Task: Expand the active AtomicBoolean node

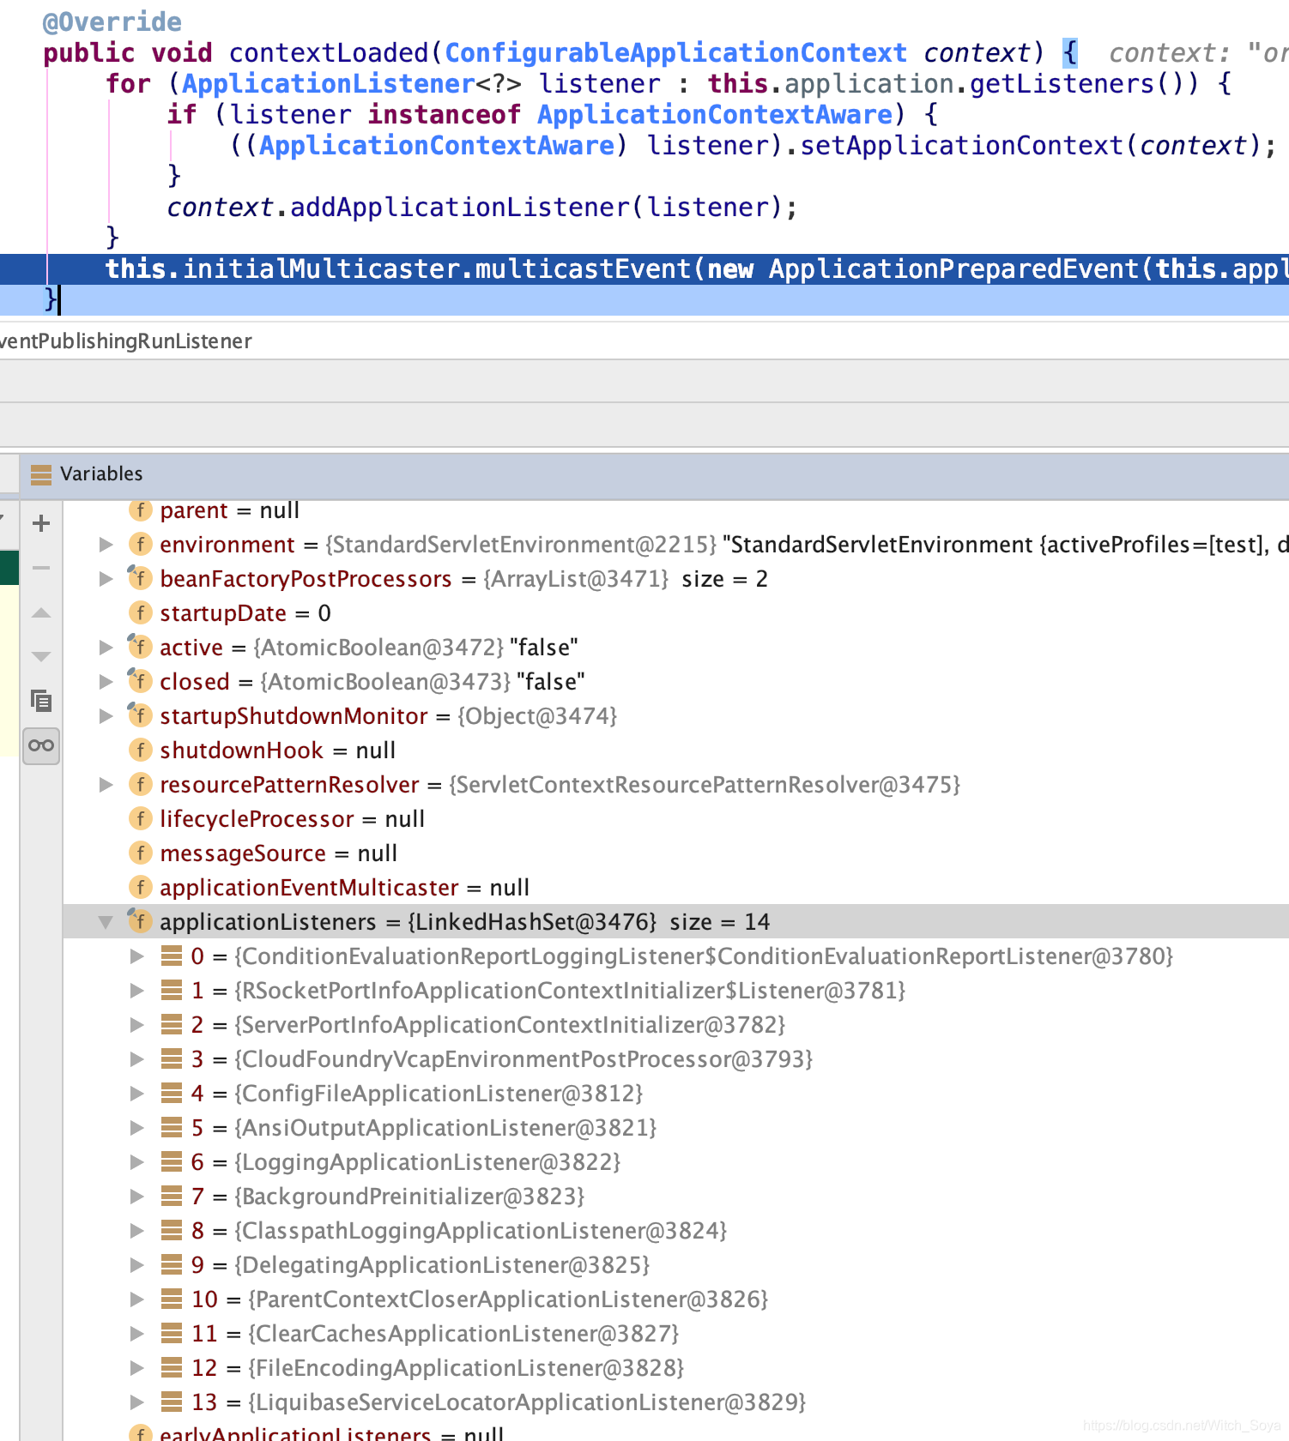Action: point(106,648)
